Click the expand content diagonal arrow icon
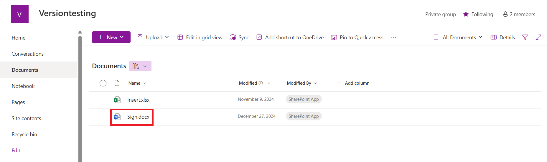Image resolution: width=547 pixels, height=162 pixels. coord(538,37)
